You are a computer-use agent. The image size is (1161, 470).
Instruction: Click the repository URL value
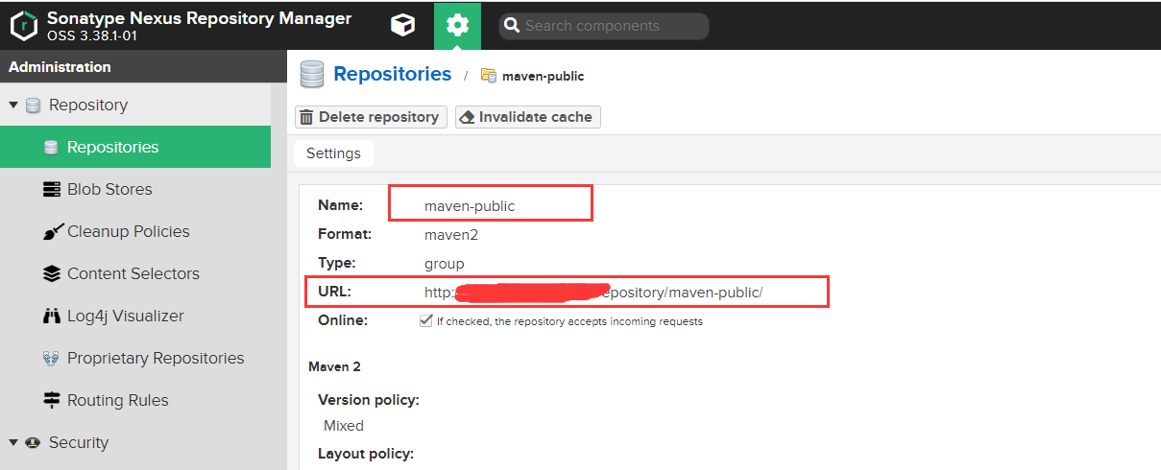(593, 292)
